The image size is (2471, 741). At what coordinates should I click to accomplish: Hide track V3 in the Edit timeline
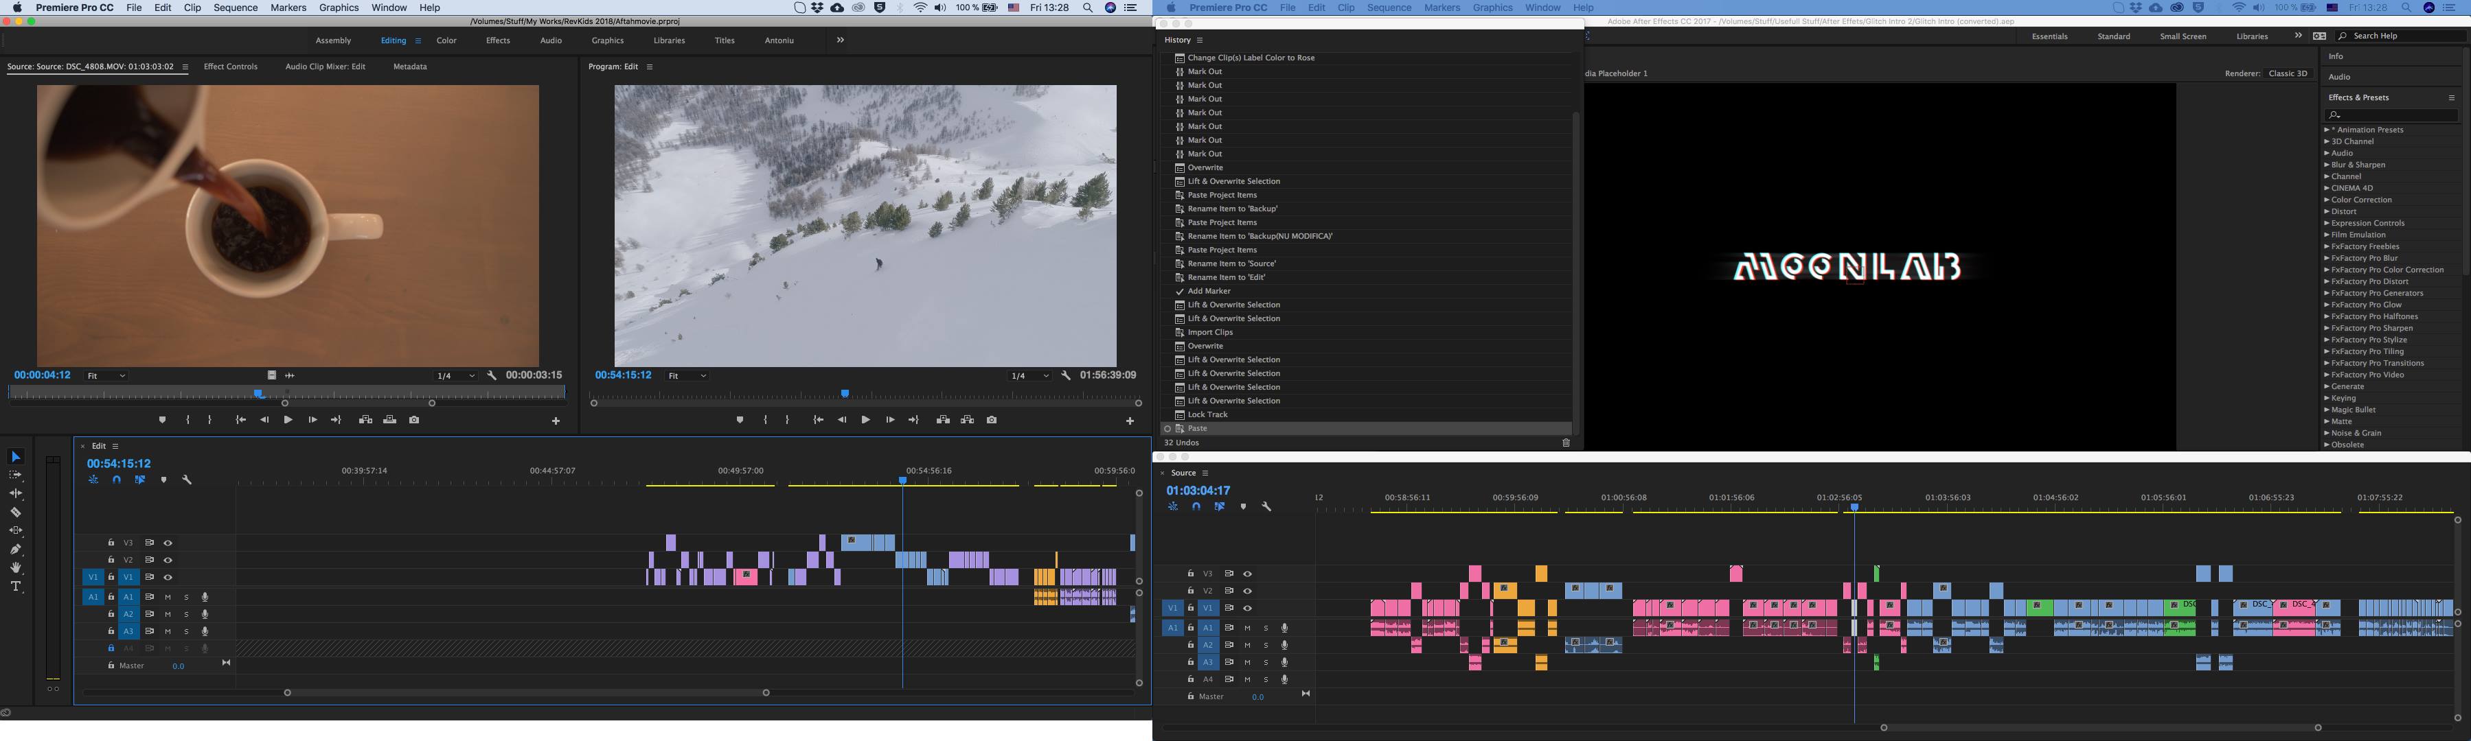click(168, 543)
